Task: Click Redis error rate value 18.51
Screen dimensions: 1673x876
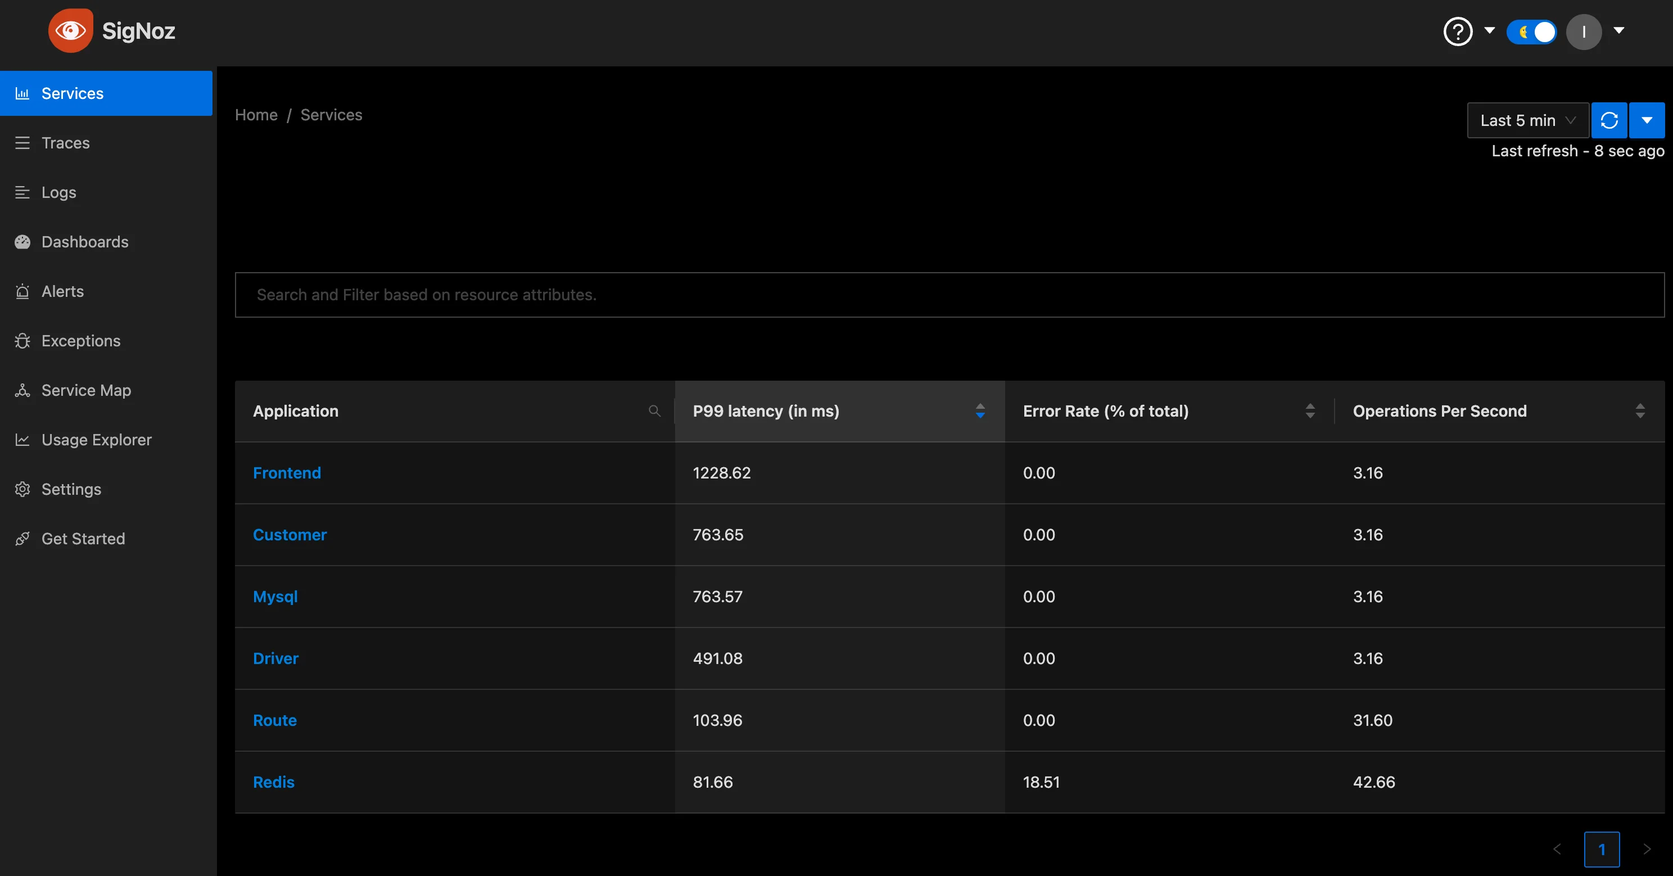Action: coord(1041,782)
